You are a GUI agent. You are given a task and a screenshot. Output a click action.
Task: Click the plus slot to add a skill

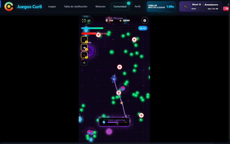84,63
